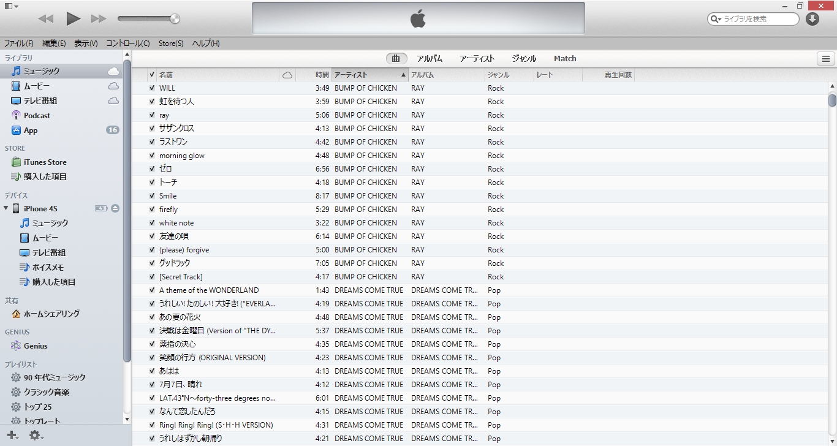Open ボイスメモ under iPhone 4S
Screen dimensions: 837x446
[x=61, y=267]
